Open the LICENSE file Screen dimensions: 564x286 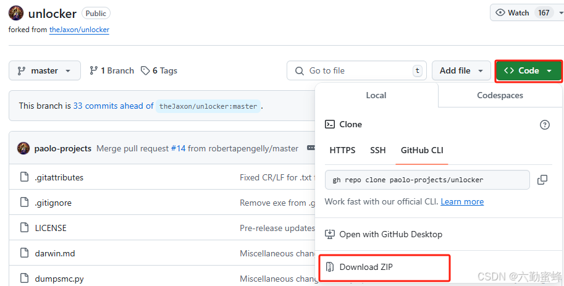coord(51,228)
